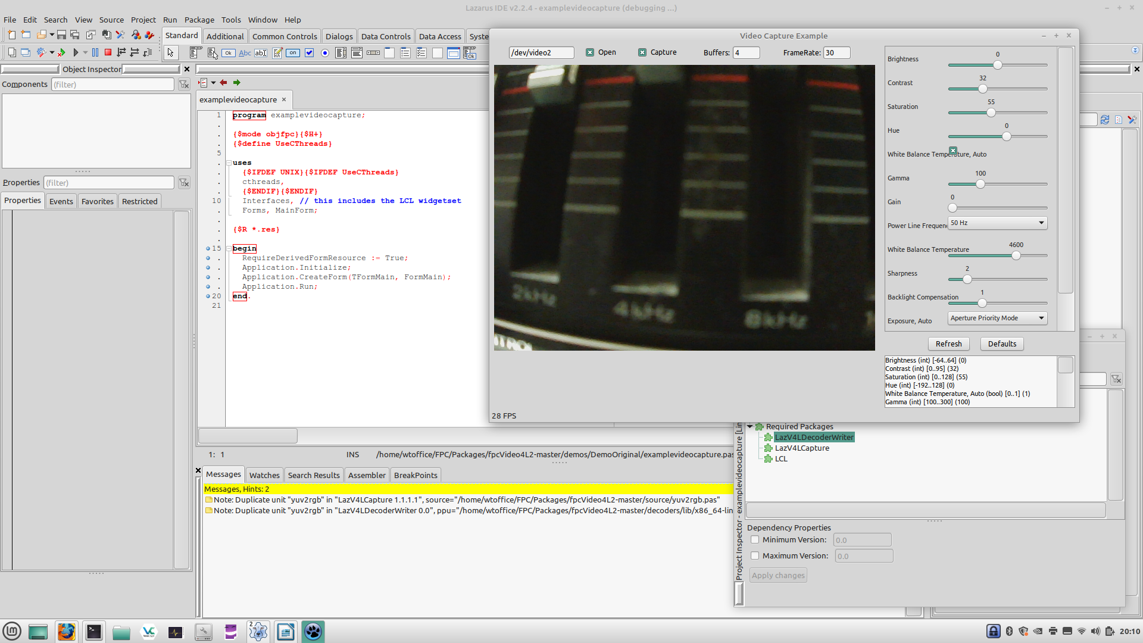The width and height of the screenshot is (1143, 643).
Task: Open Firefox from the taskbar
Action: [66, 632]
